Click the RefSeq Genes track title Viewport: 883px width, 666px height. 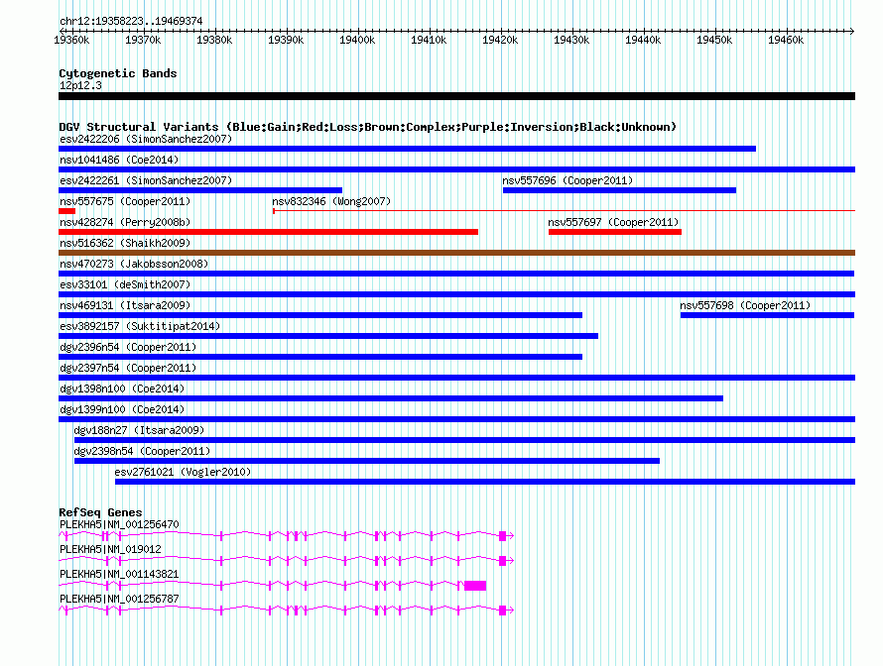coord(100,512)
